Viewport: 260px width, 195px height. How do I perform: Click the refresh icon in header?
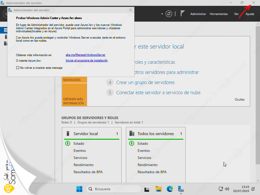coord(169,14)
